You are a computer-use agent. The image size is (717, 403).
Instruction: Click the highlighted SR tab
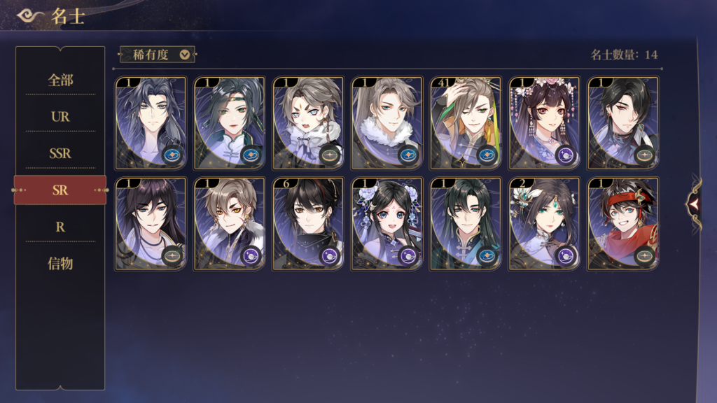tap(60, 190)
